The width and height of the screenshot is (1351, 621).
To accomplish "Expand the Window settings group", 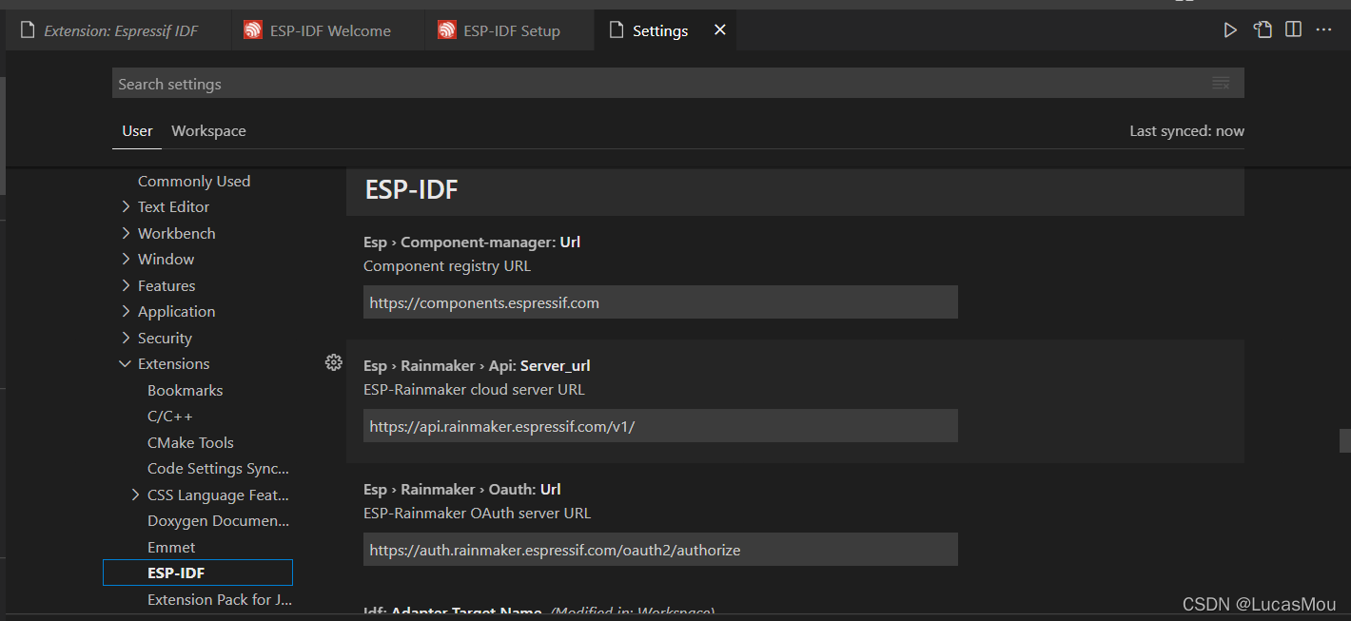I will [126, 259].
